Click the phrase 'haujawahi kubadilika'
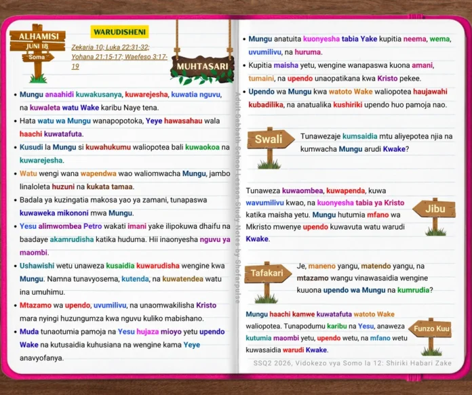This screenshot has width=472, height=395. 348,98
